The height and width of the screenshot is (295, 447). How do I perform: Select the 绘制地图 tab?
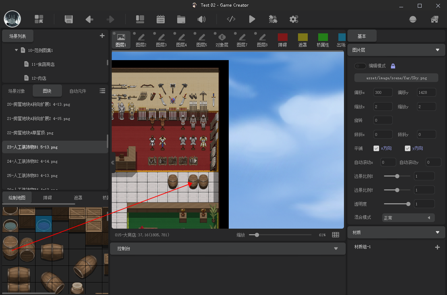17,198
